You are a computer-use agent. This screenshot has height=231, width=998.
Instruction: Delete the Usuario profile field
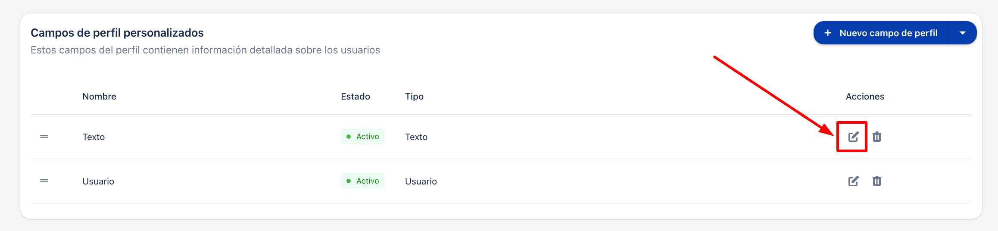tap(876, 181)
